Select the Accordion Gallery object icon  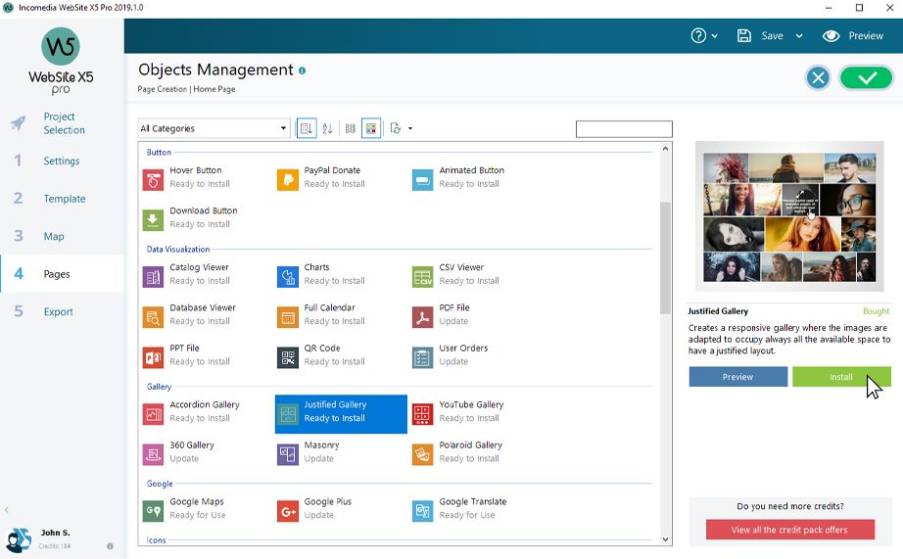pyautogui.click(x=153, y=414)
